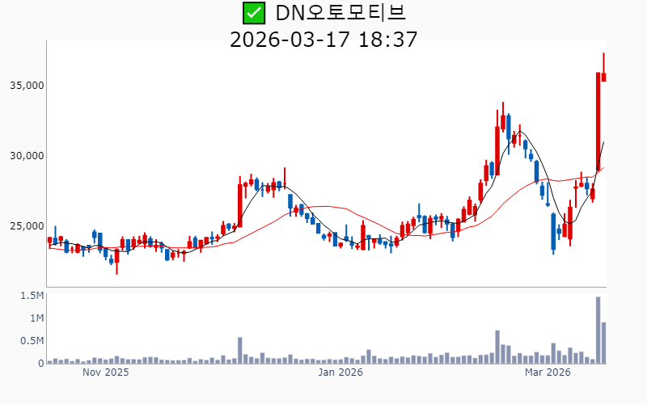Click the tall red candlestick reaching 35,000
The height and width of the screenshot is (404, 647).
tap(598, 121)
